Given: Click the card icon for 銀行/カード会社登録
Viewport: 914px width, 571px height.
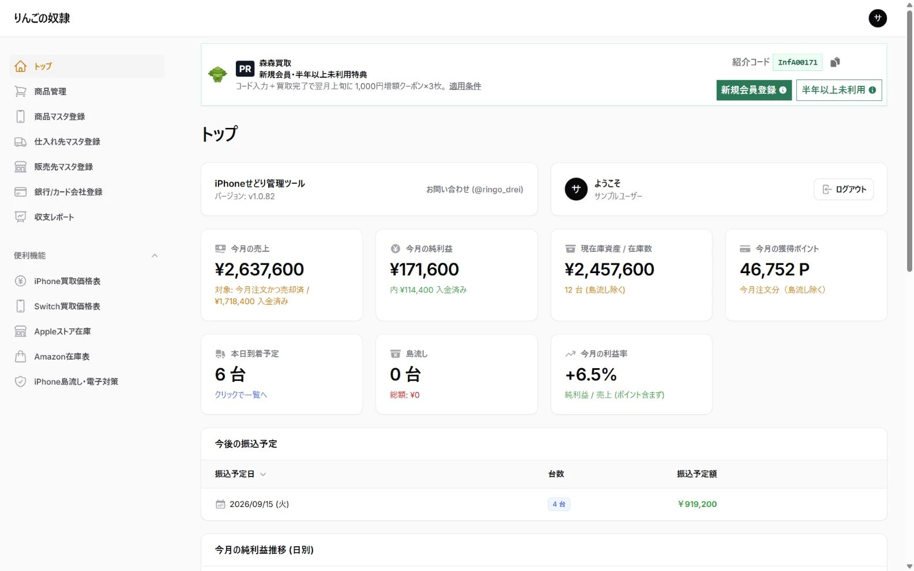Looking at the screenshot, I should coord(21,192).
